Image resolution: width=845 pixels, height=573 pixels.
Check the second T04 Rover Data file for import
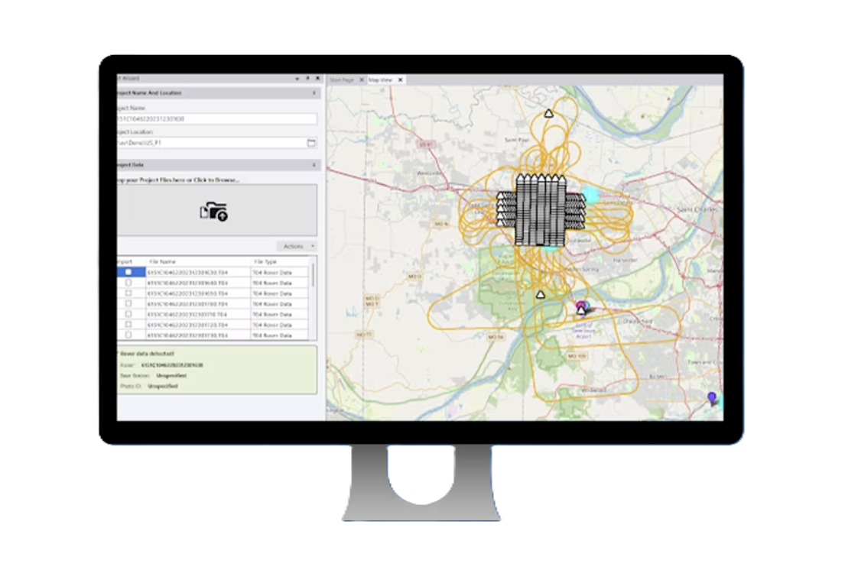[x=128, y=283]
